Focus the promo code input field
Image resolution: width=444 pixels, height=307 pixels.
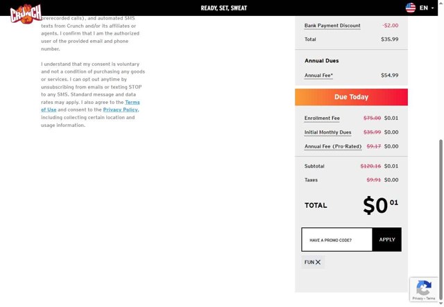(337, 240)
